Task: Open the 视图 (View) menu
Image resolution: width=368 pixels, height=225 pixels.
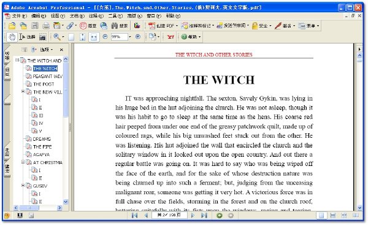Action: [58, 16]
